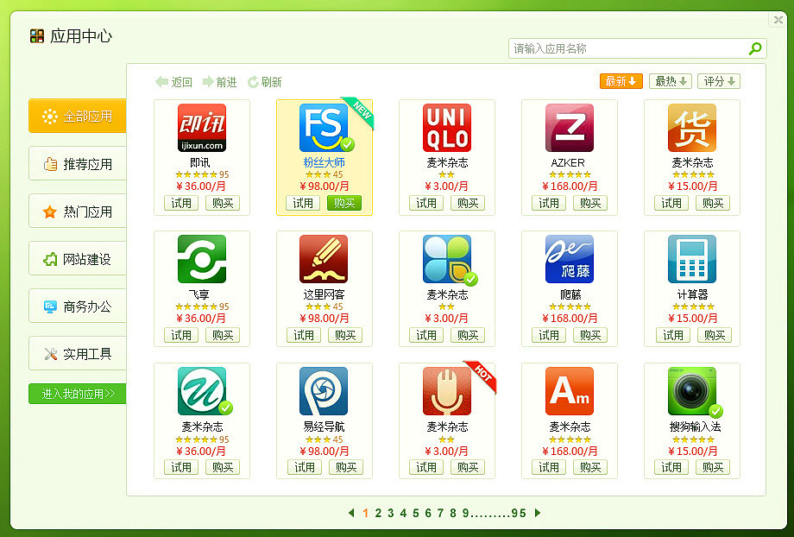Image resolution: width=794 pixels, height=537 pixels.
Task: Switch to 热门应用 category
Action: tap(78, 212)
